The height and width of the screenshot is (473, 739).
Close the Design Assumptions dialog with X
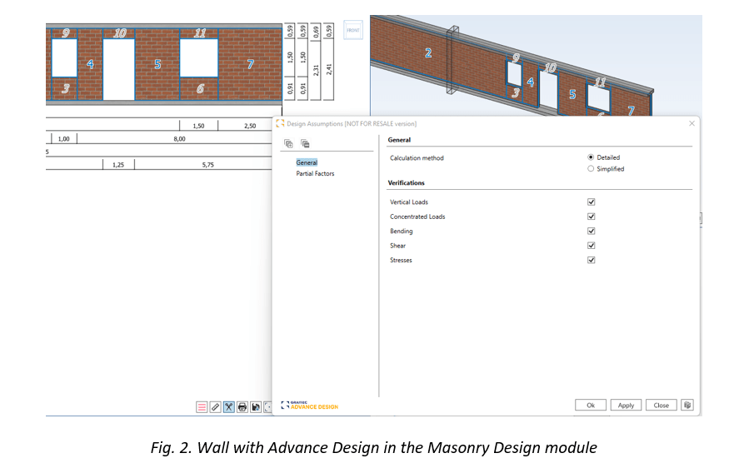(692, 123)
